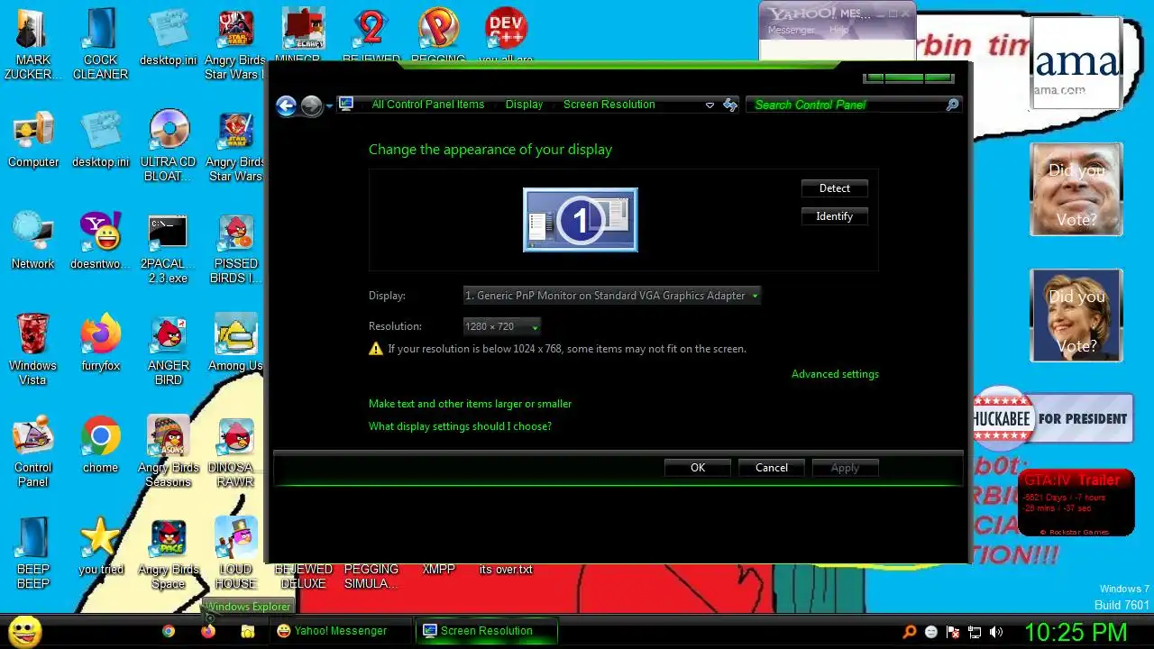Click the 'Display' breadcrumb

[524, 105]
